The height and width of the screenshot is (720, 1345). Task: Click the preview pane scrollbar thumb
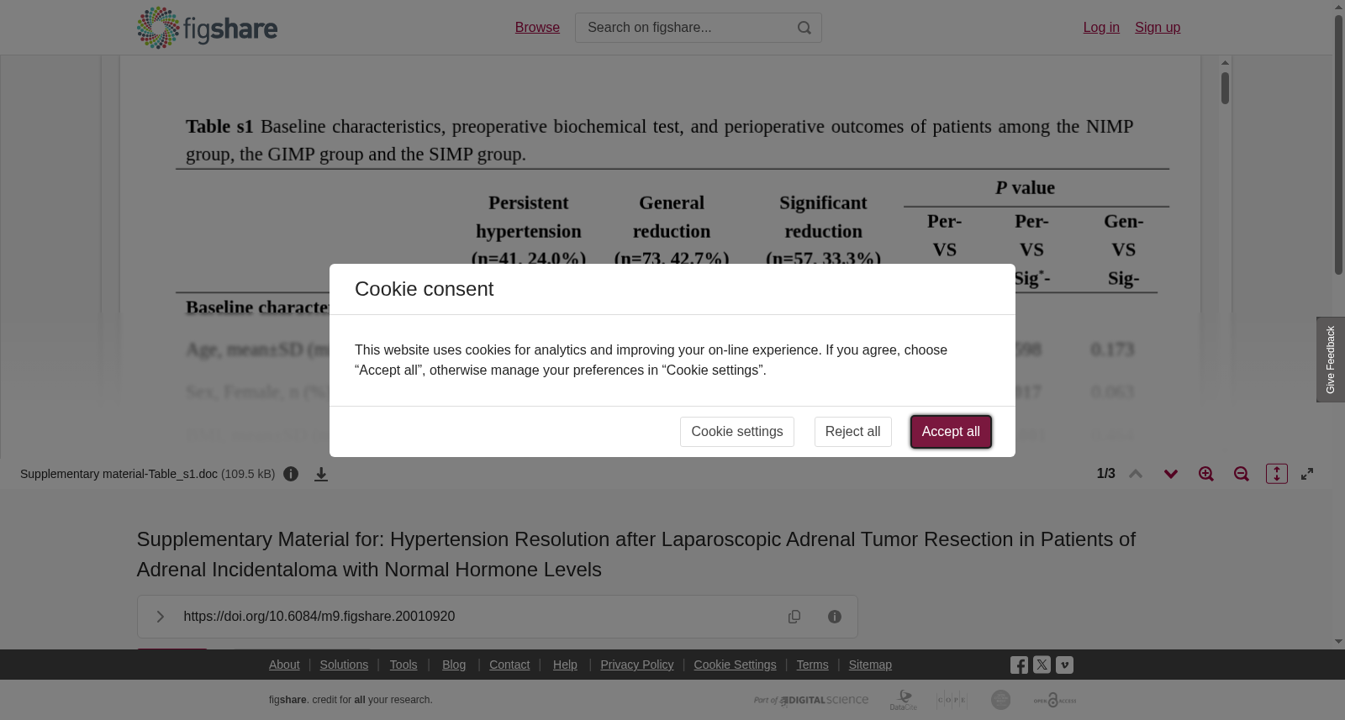point(1226,88)
